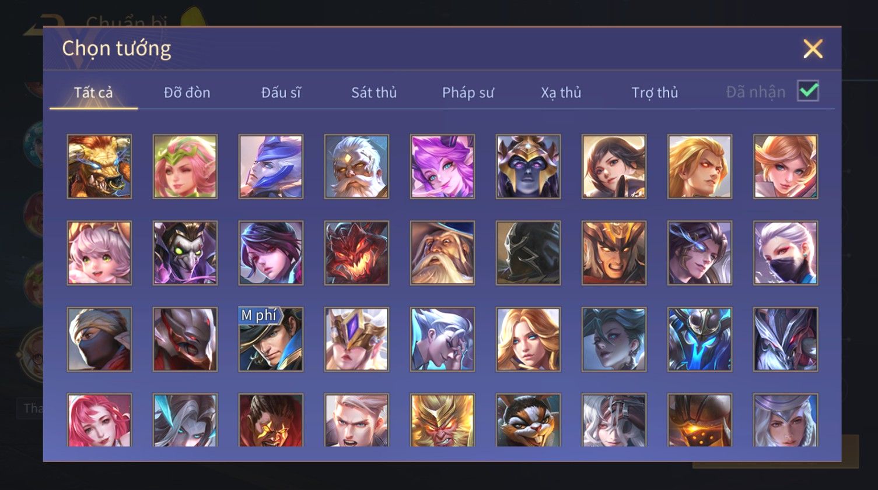
Task: Open the Đấu sĩ tab
Action: coord(281,92)
